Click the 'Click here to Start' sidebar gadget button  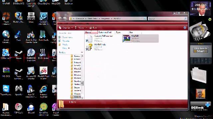[201, 50]
